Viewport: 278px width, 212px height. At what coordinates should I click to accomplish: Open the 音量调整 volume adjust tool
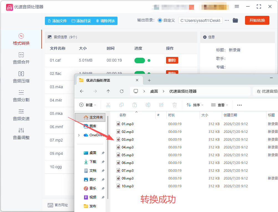(x=21, y=134)
